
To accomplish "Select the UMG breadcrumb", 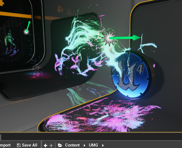I will [x=93, y=145].
